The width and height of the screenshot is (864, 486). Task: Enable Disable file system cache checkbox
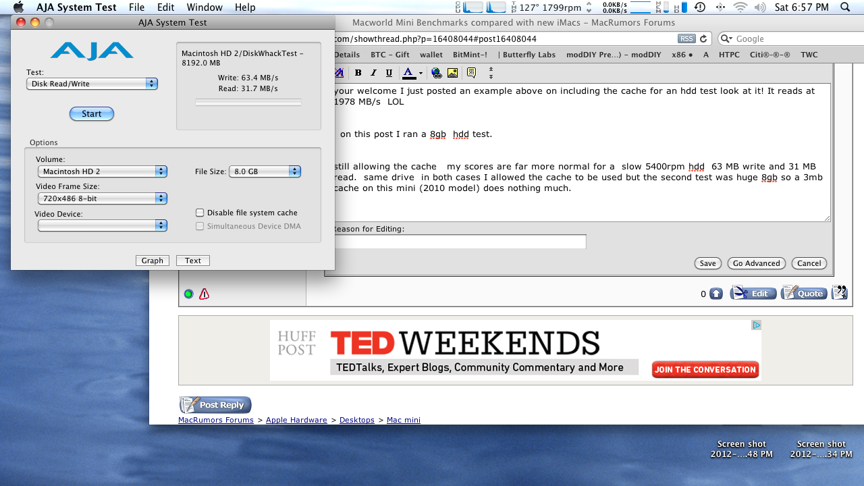coord(200,213)
